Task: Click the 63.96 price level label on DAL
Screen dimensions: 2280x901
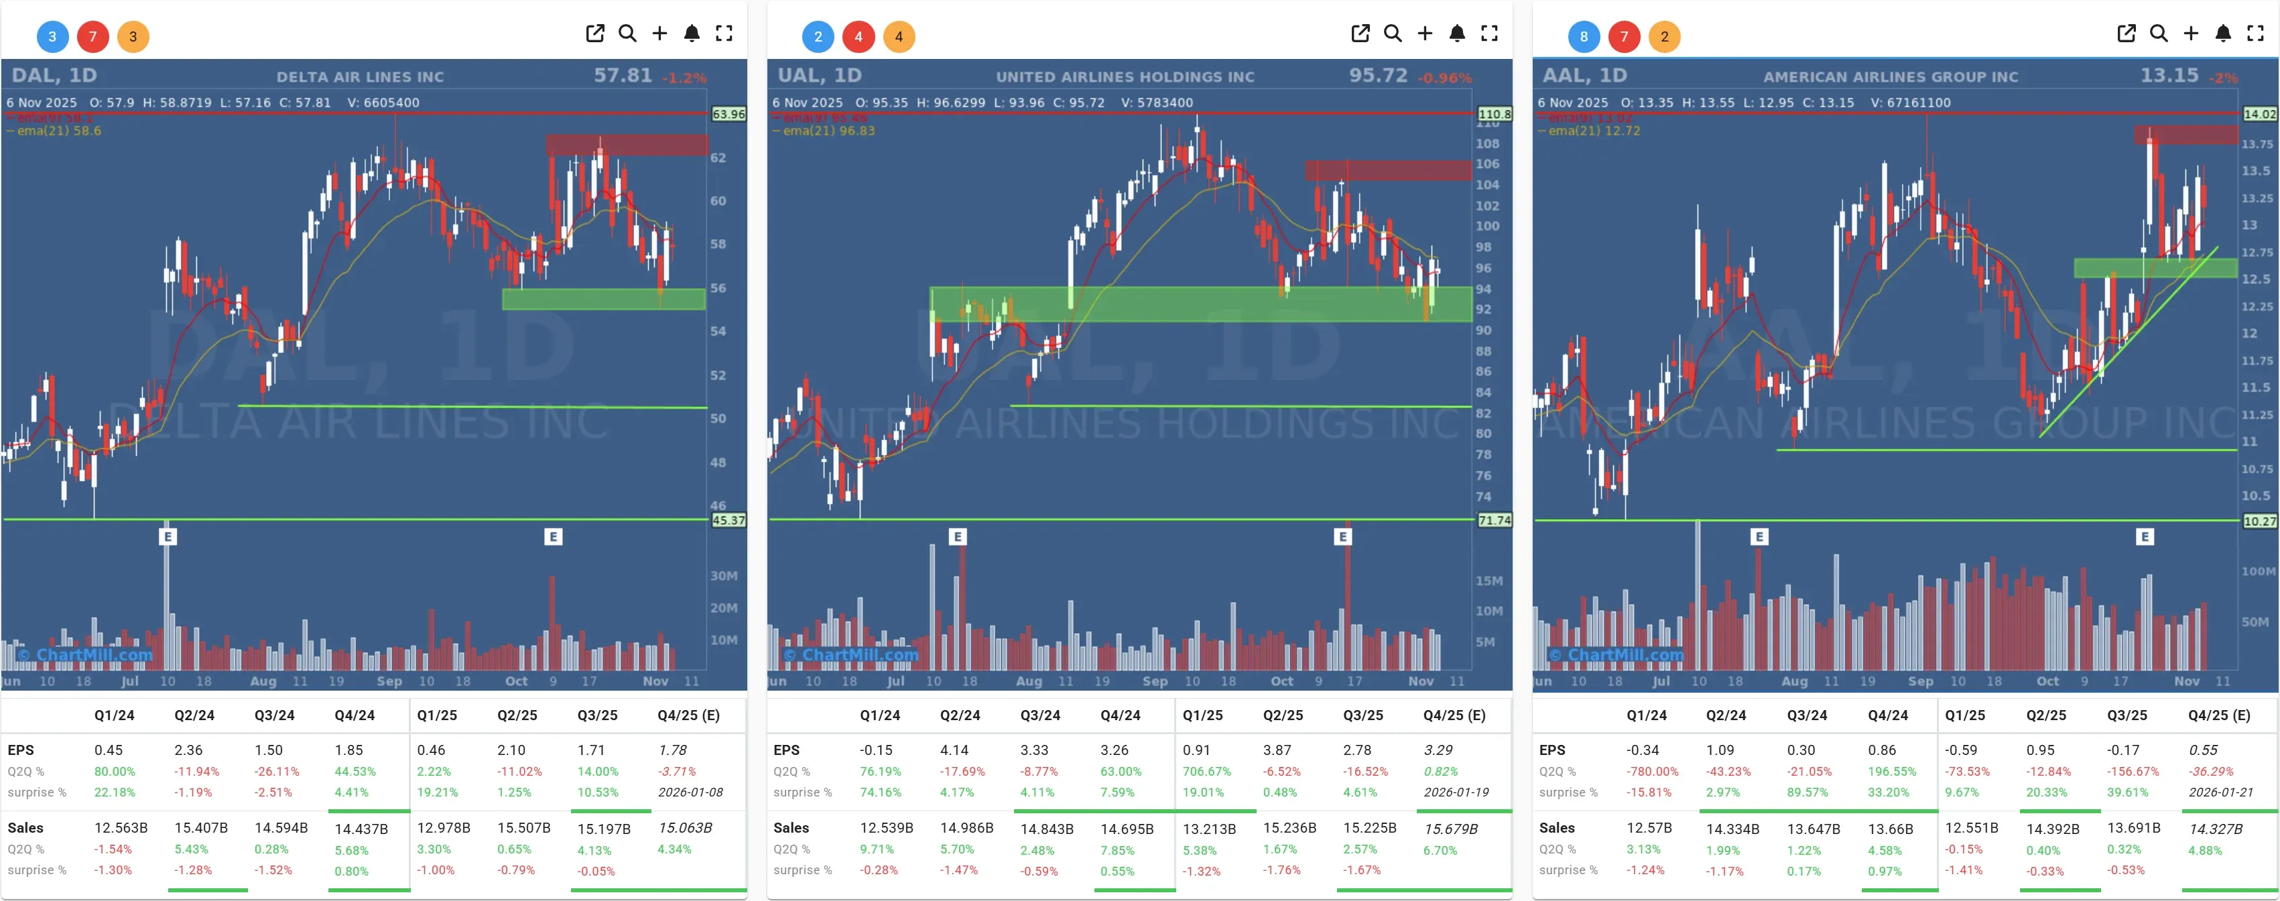Action: [728, 113]
